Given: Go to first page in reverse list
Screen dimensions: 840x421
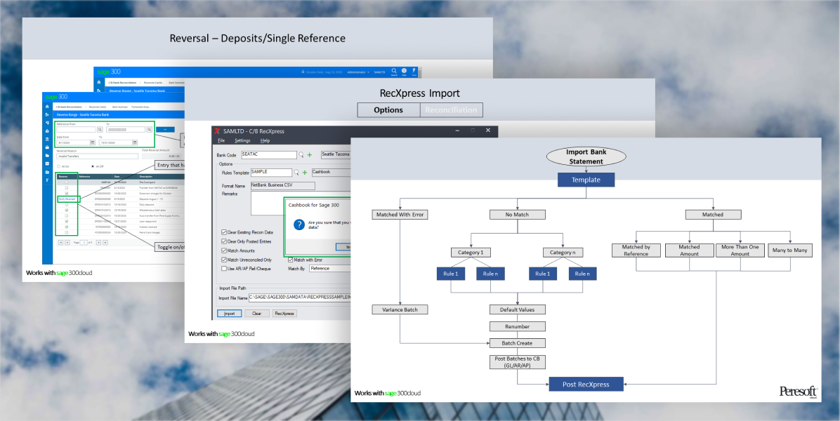Looking at the screenshot, I should pyautogui.click(x=61, y=242).
